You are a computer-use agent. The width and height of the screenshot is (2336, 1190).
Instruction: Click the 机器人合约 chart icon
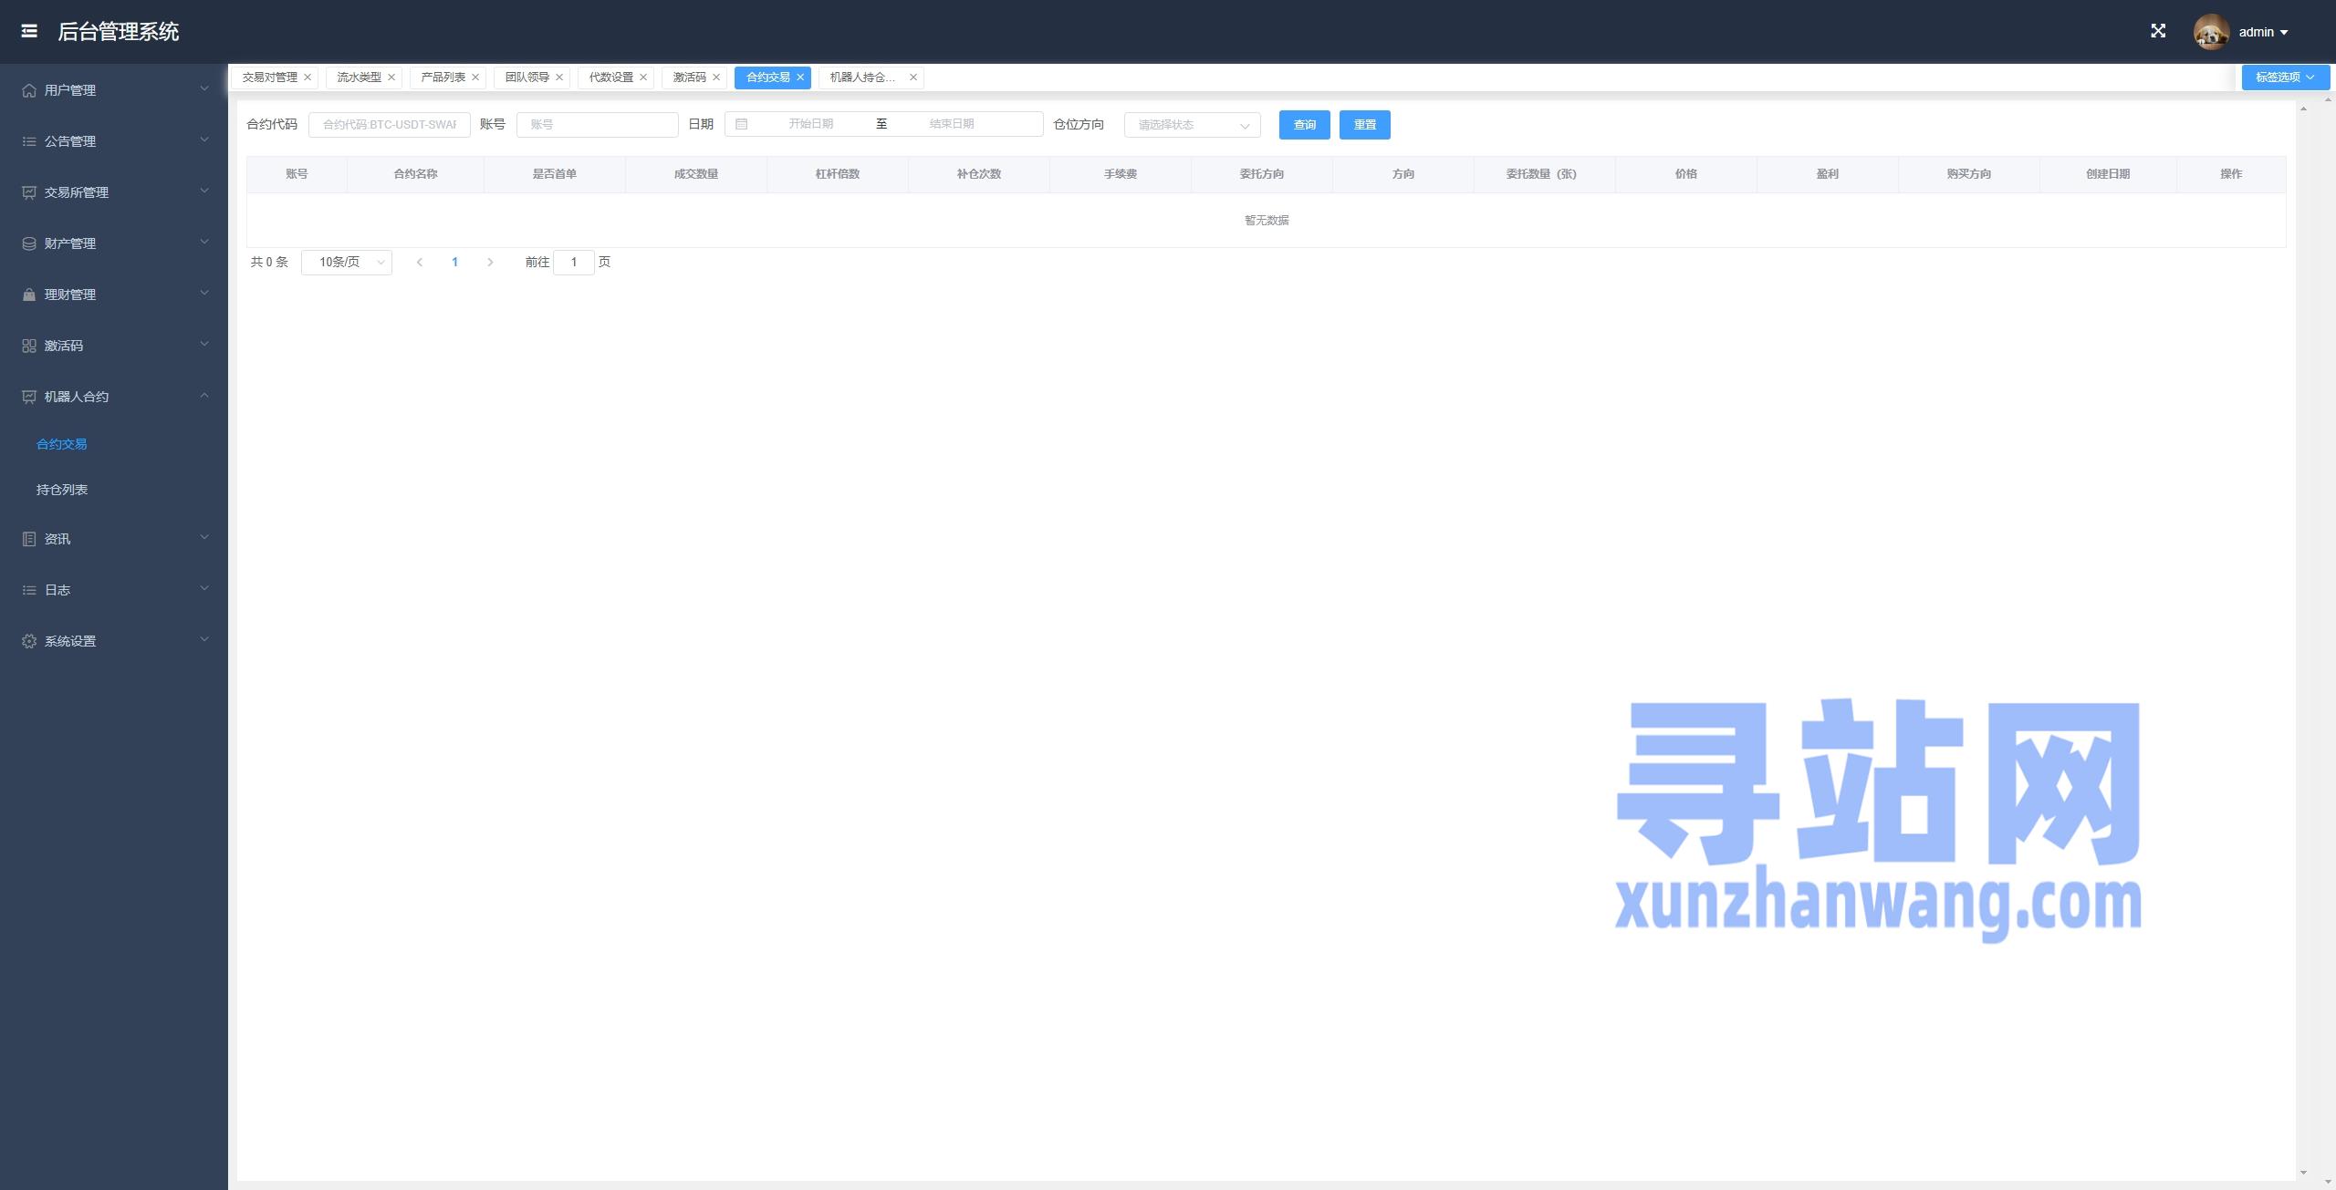pos(29,397)
